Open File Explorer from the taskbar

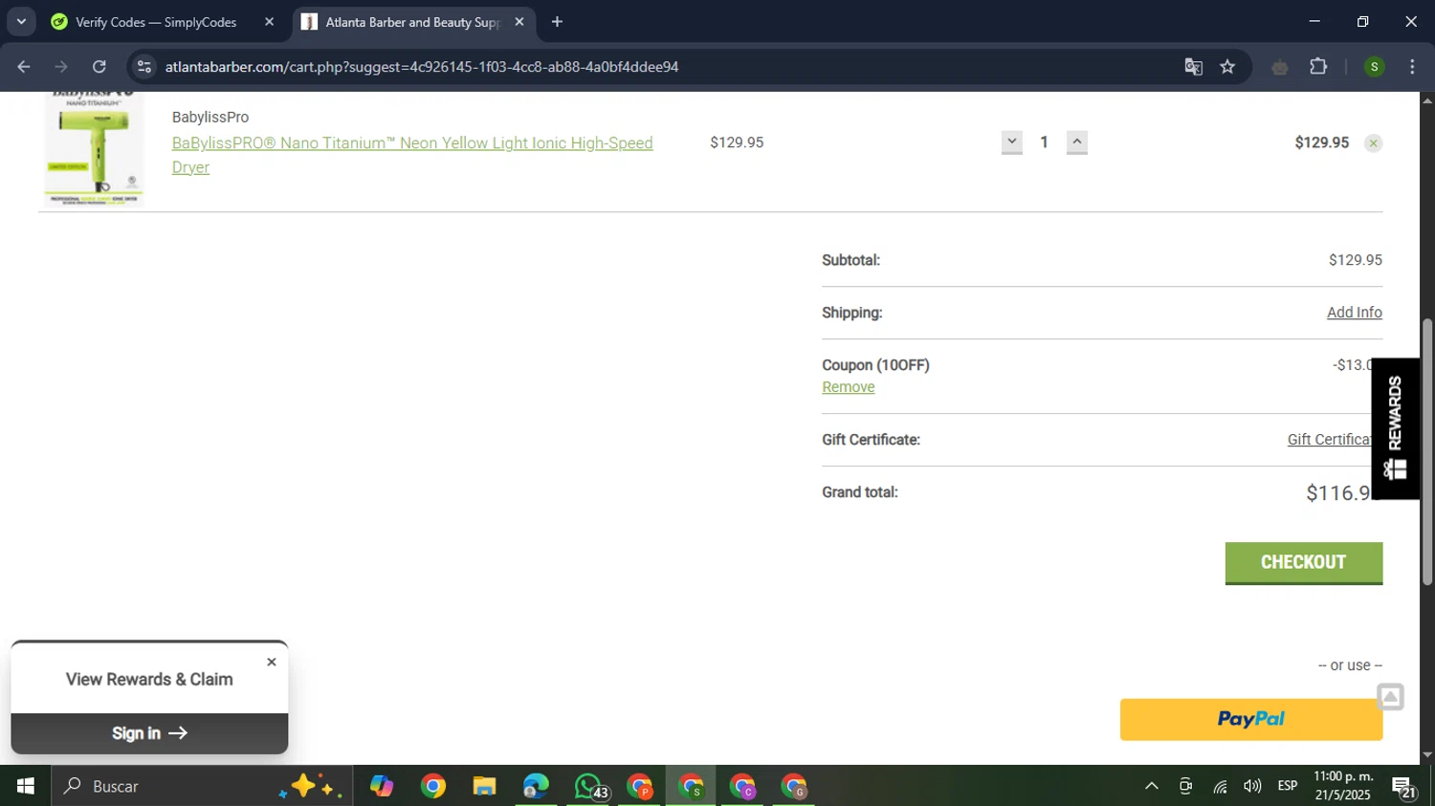pos(484,786)
